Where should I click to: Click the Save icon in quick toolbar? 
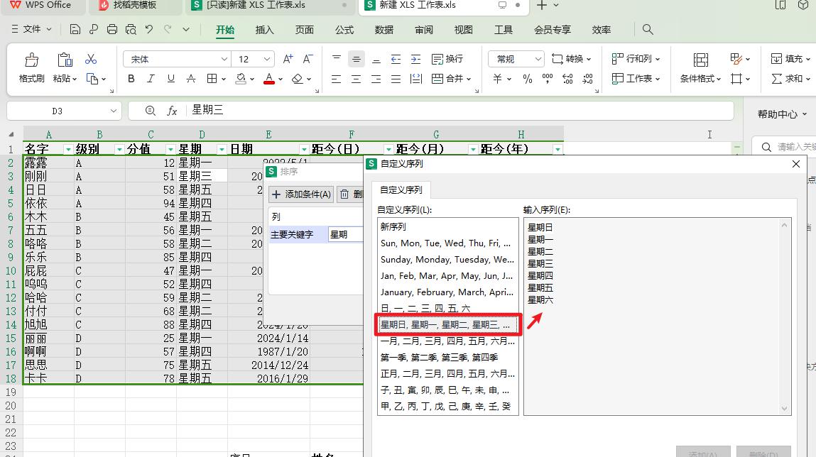click(x=75, y=30)
